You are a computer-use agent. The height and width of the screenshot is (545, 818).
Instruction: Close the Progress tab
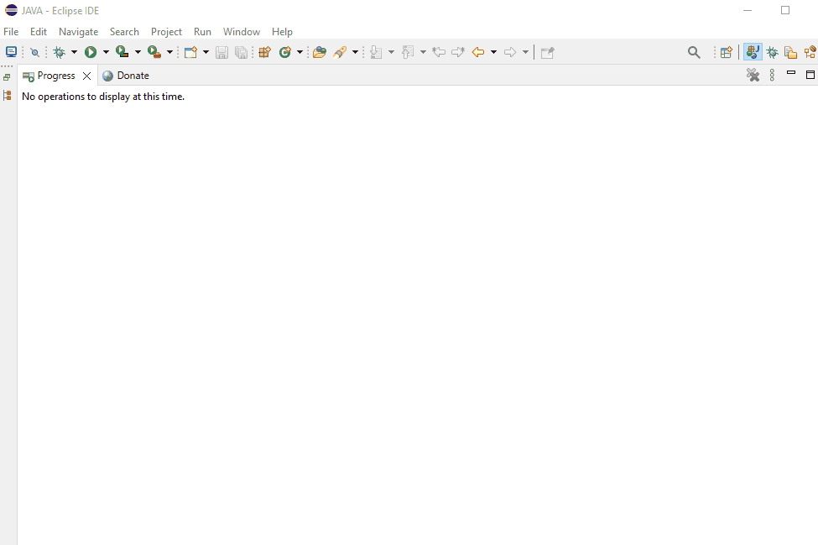pyautogui.click(x=86, y=76)
